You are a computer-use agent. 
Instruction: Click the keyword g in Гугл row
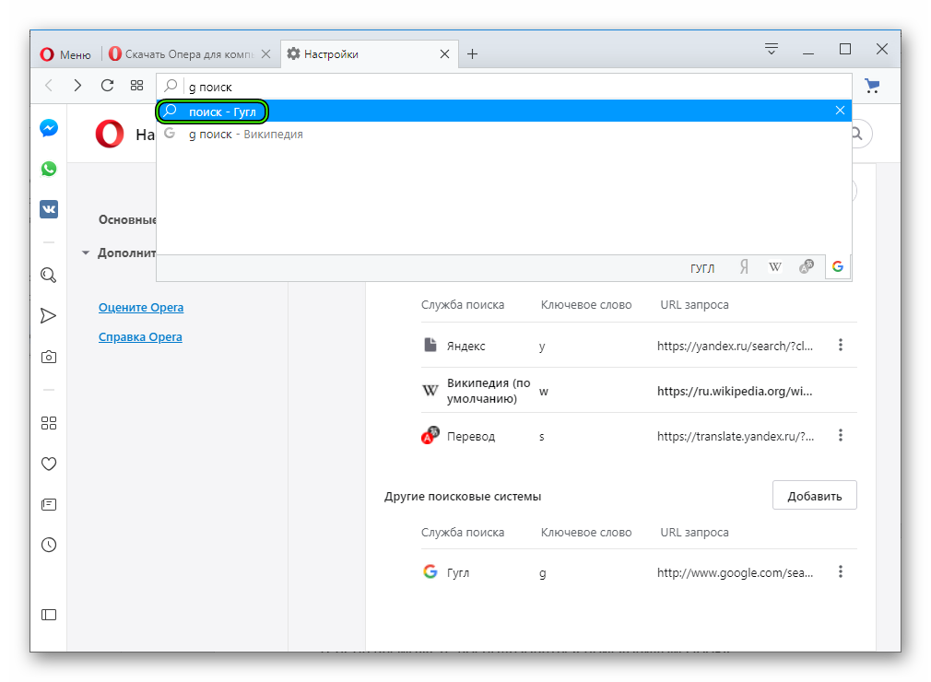pos(542,573)
